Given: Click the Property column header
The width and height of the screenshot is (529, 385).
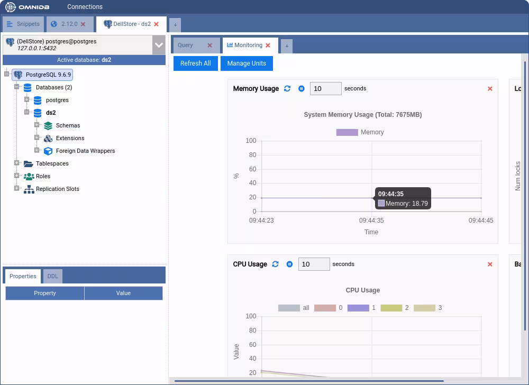Looking at the screenshot, I should [45, 293].
